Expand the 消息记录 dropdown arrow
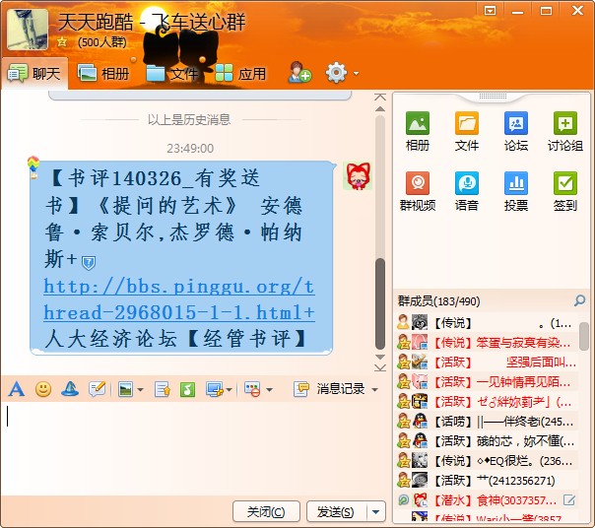 (x=375, y=390)
